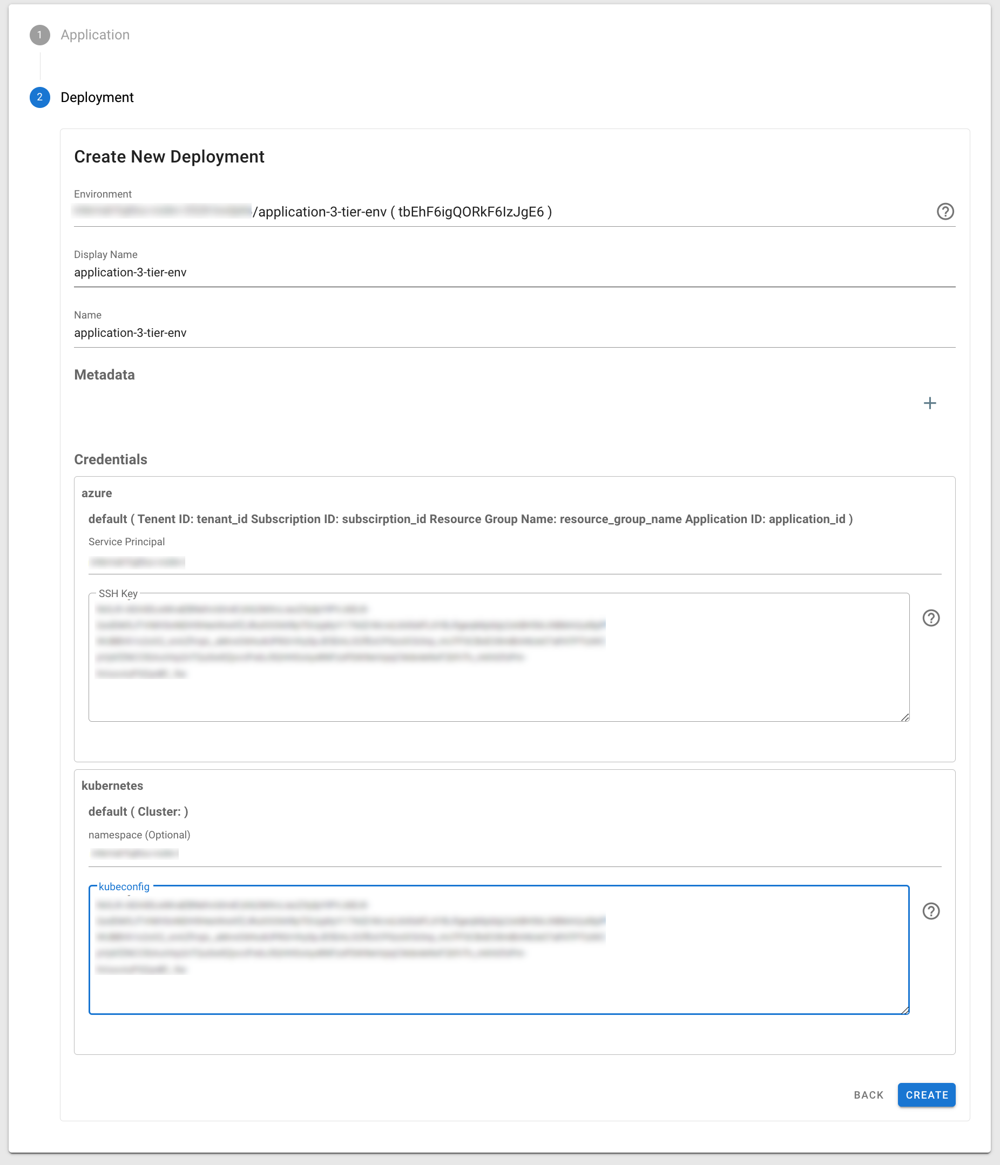Screen dimensions: 1000x1165
Task: Grab the SSH Key textarea resize handle
Action: click(904, 717)
